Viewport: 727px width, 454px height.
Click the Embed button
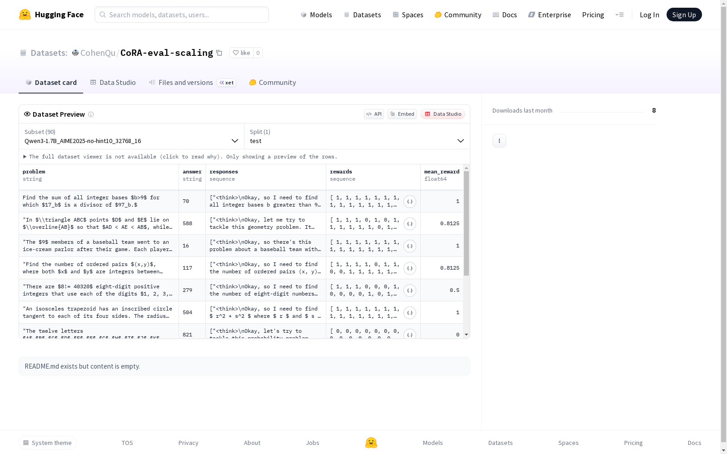402,114
